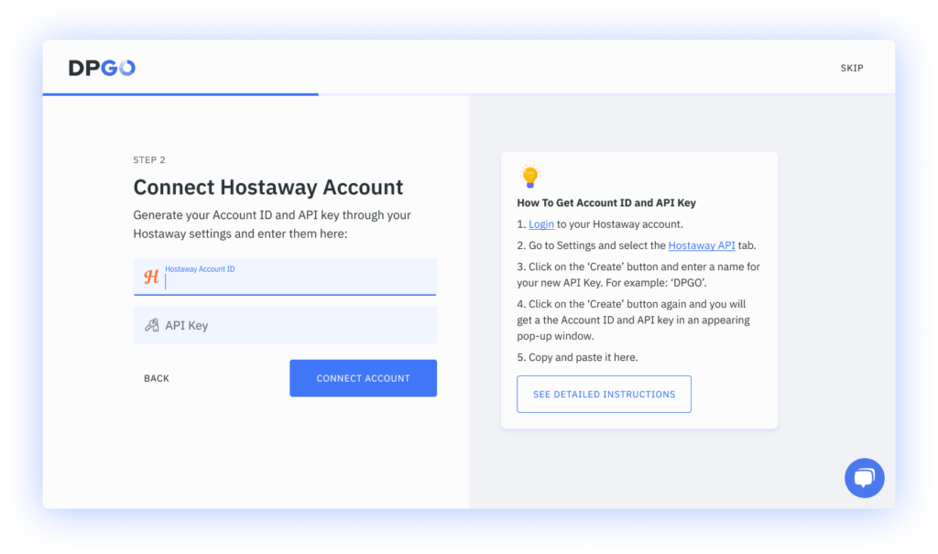Click into the API Key input
The width and height of the screenshot is (938, 554).
(x=285, y=325)
